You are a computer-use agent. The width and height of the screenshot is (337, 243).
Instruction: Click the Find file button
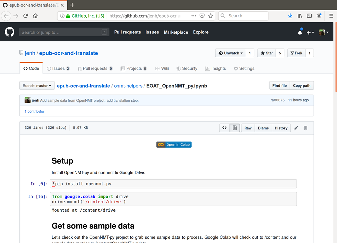point(280,85)
